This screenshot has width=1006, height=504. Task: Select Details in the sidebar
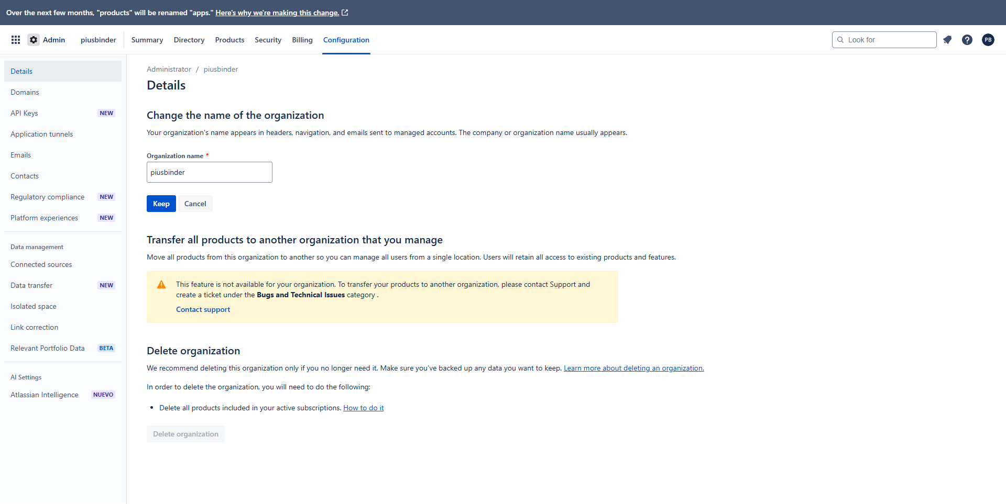tap(63, 71)
